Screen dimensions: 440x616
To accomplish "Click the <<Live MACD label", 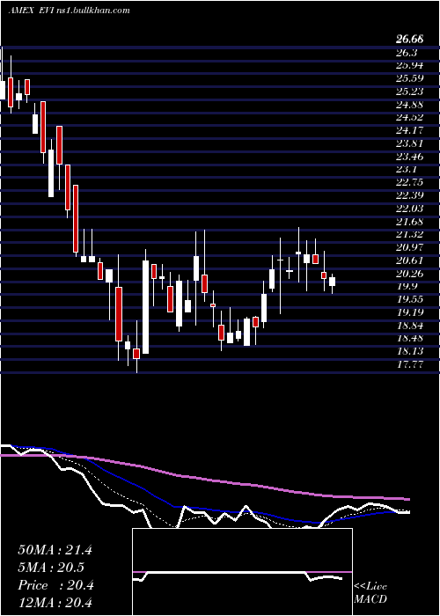I will 370,593.
